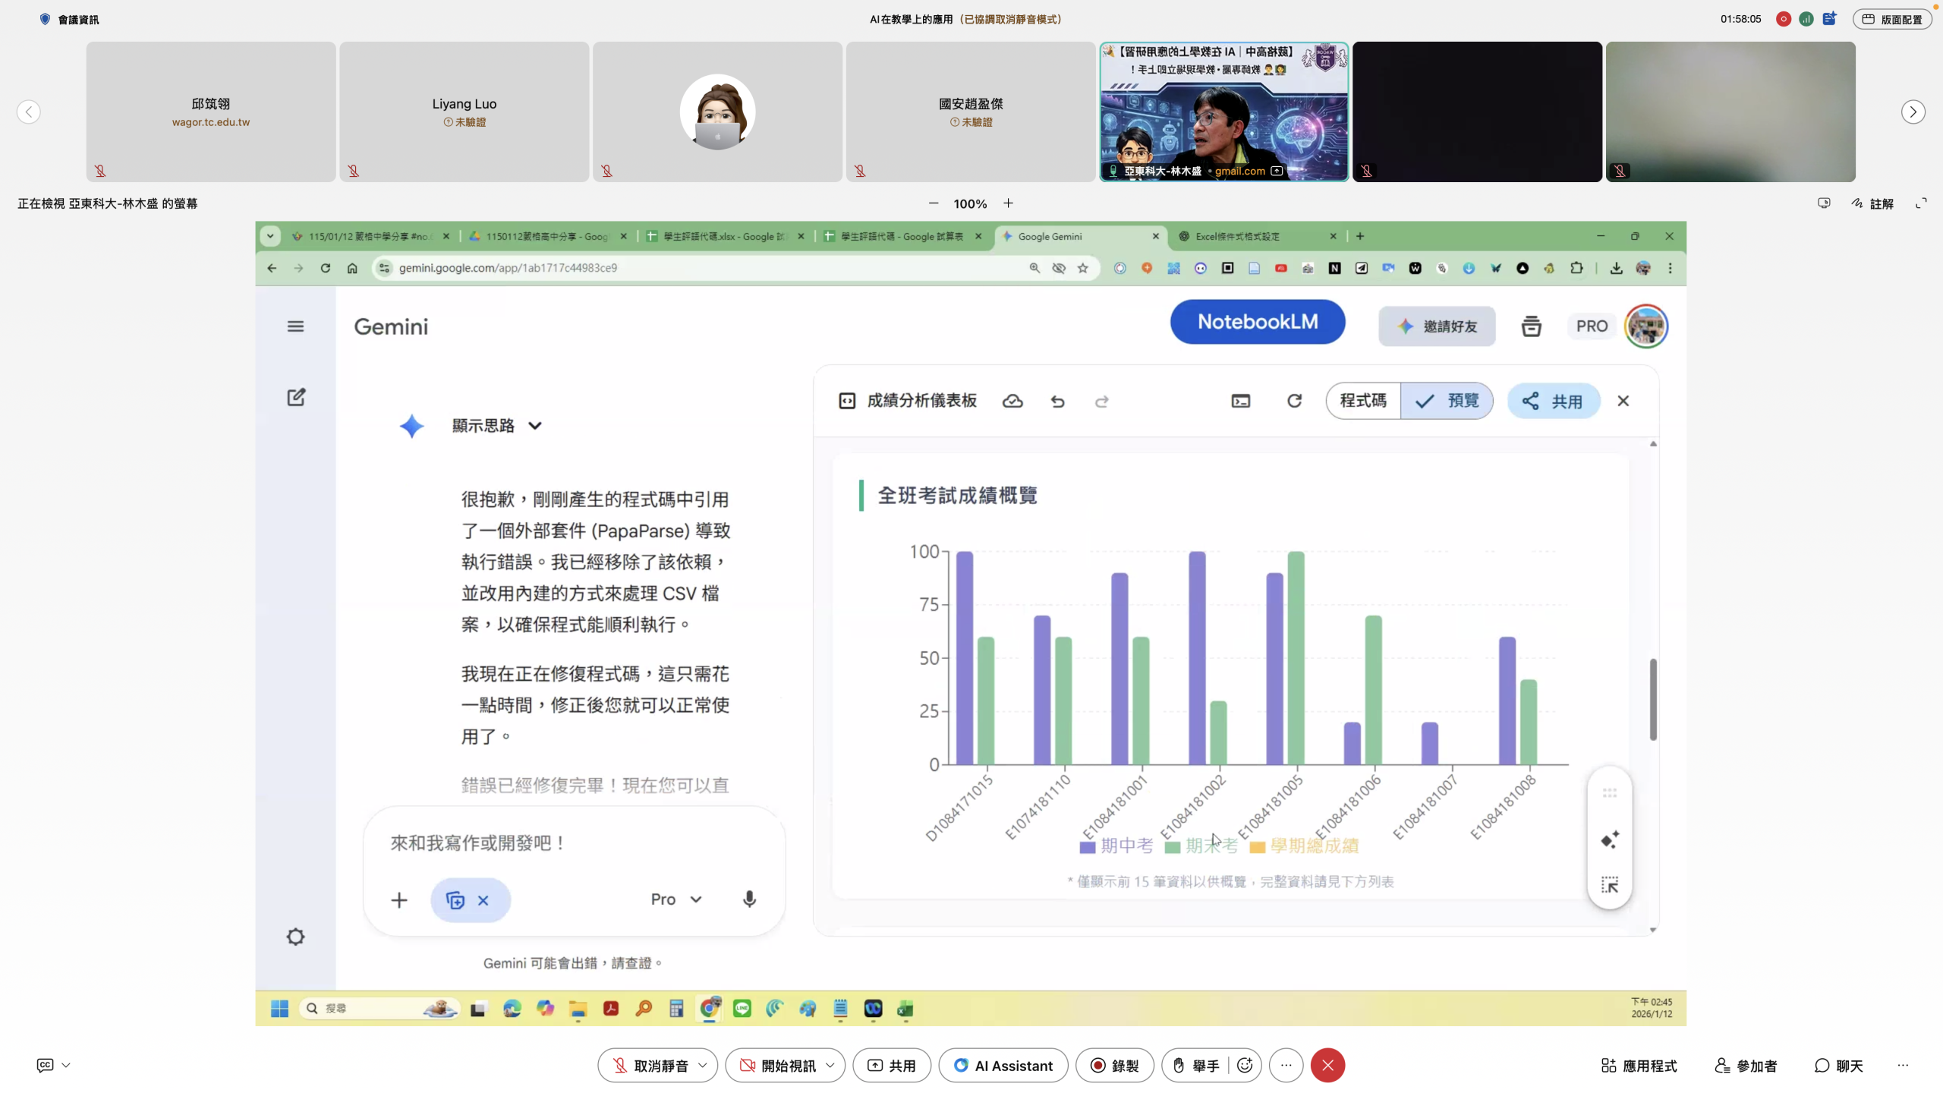This screenshot has width=1943, height=1093.
Task: Click the red leave meeting icon
Action: coord(1327,1066)
